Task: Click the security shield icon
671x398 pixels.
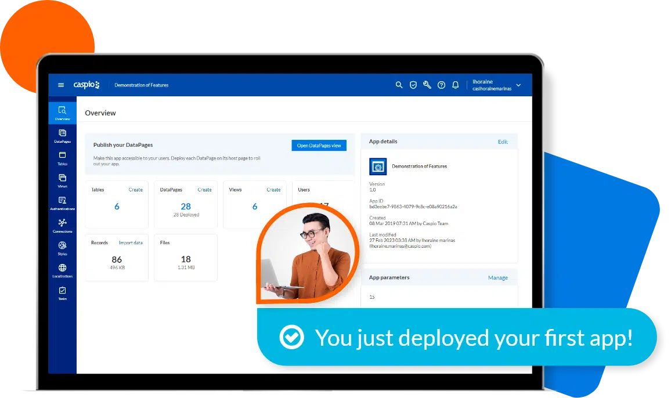Action: pyautogui.click(x=413, y=85)
